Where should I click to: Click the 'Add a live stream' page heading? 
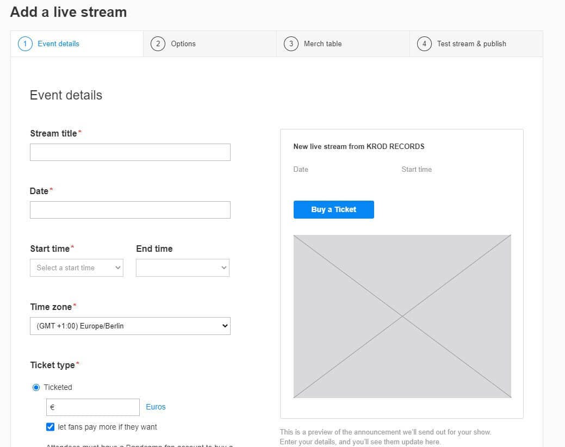(x=68, y=12)
